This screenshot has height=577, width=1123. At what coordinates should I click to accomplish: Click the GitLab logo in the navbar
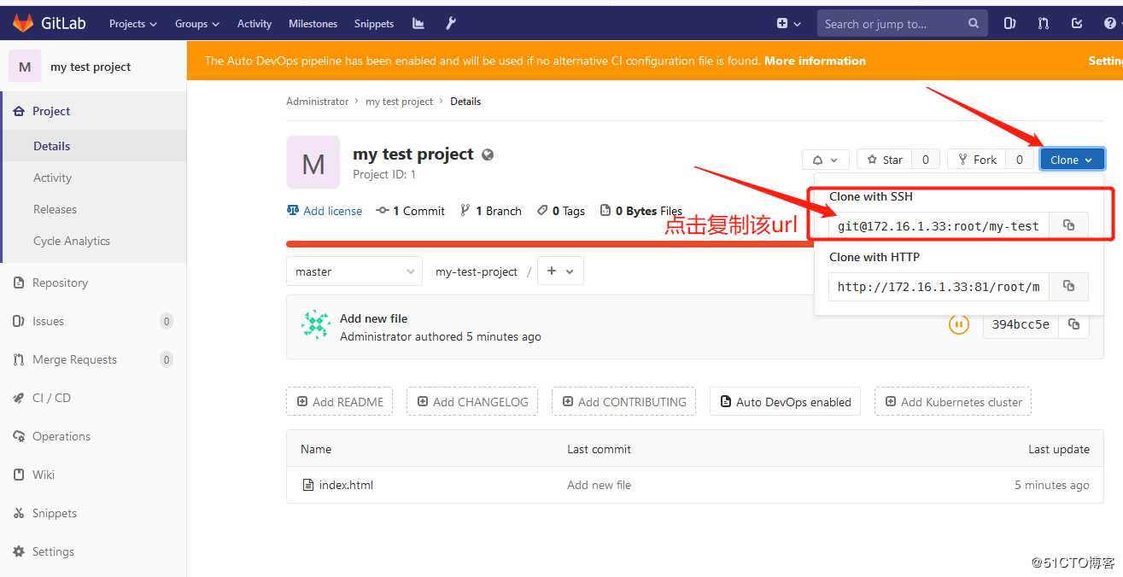[49, 23]
